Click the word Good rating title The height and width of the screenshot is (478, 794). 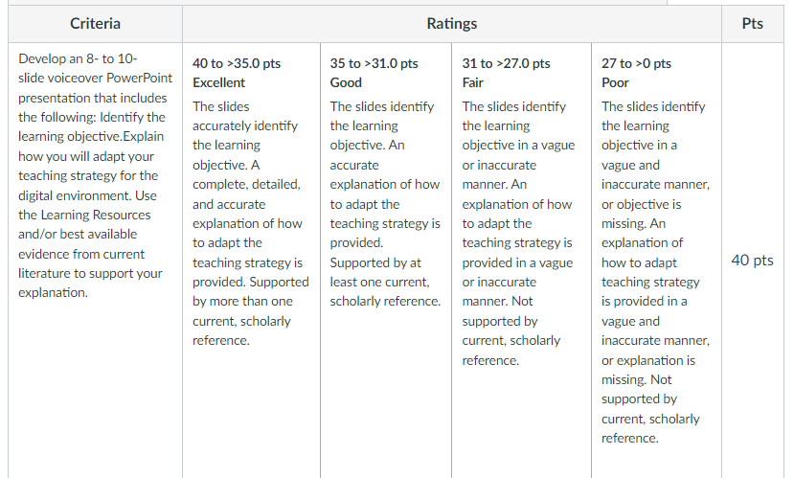(346, 82)
